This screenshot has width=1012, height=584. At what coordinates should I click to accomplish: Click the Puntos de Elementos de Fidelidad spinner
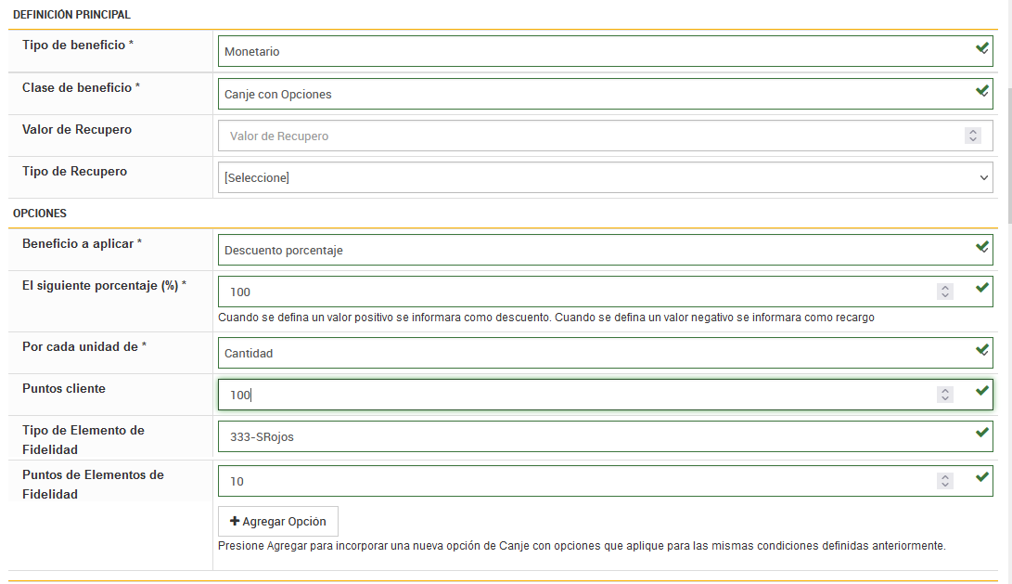[945, 481]
